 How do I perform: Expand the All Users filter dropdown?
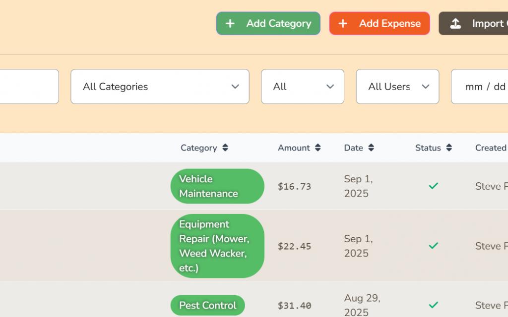click(x=397, y=87)
